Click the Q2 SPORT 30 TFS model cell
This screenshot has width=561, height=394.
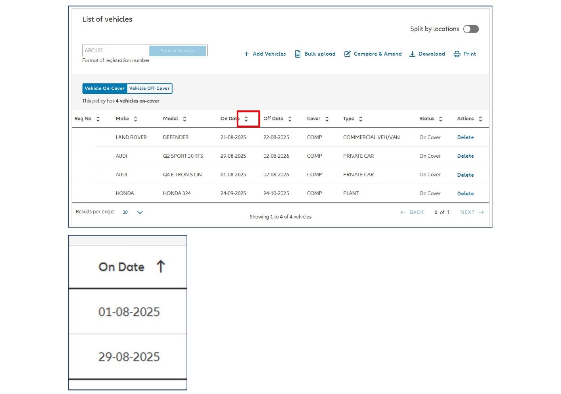tap(183, 156)
